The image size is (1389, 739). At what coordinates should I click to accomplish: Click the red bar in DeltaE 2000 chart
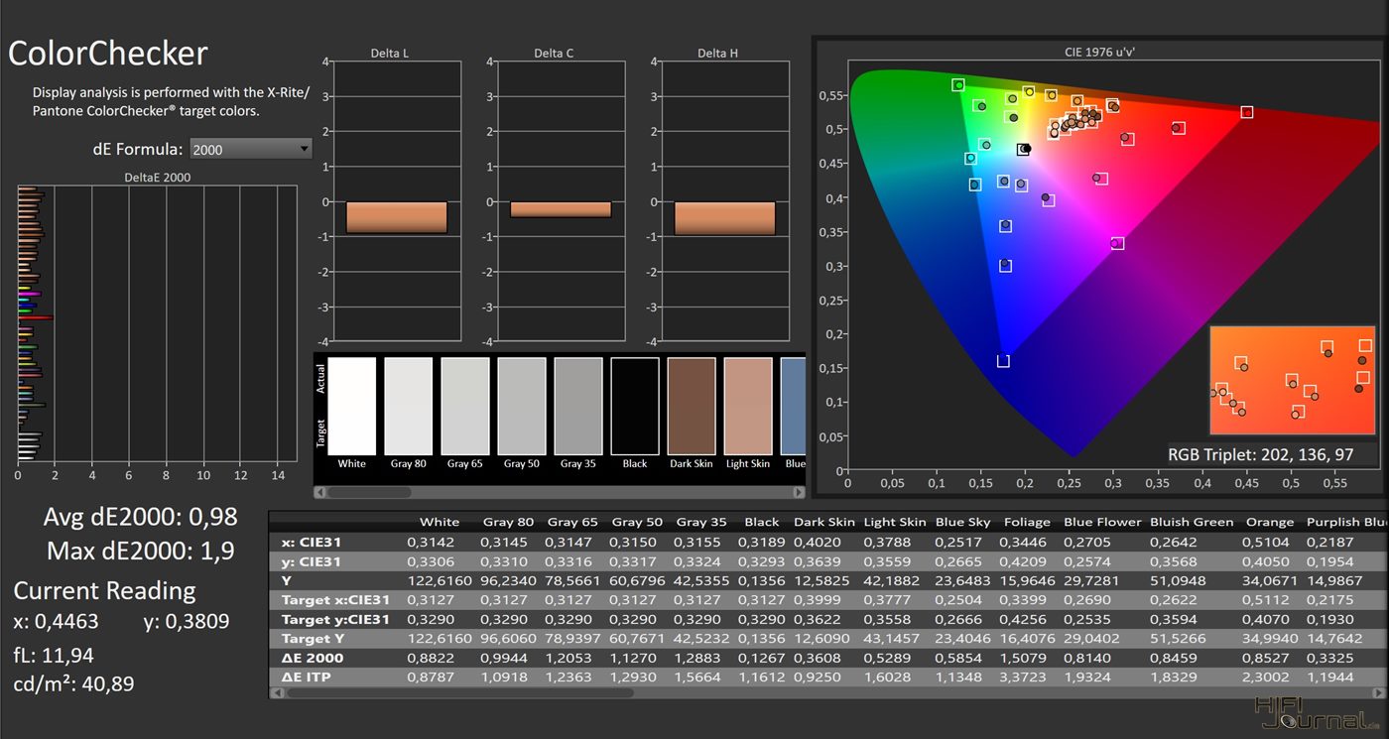click(x=36, y=317)
